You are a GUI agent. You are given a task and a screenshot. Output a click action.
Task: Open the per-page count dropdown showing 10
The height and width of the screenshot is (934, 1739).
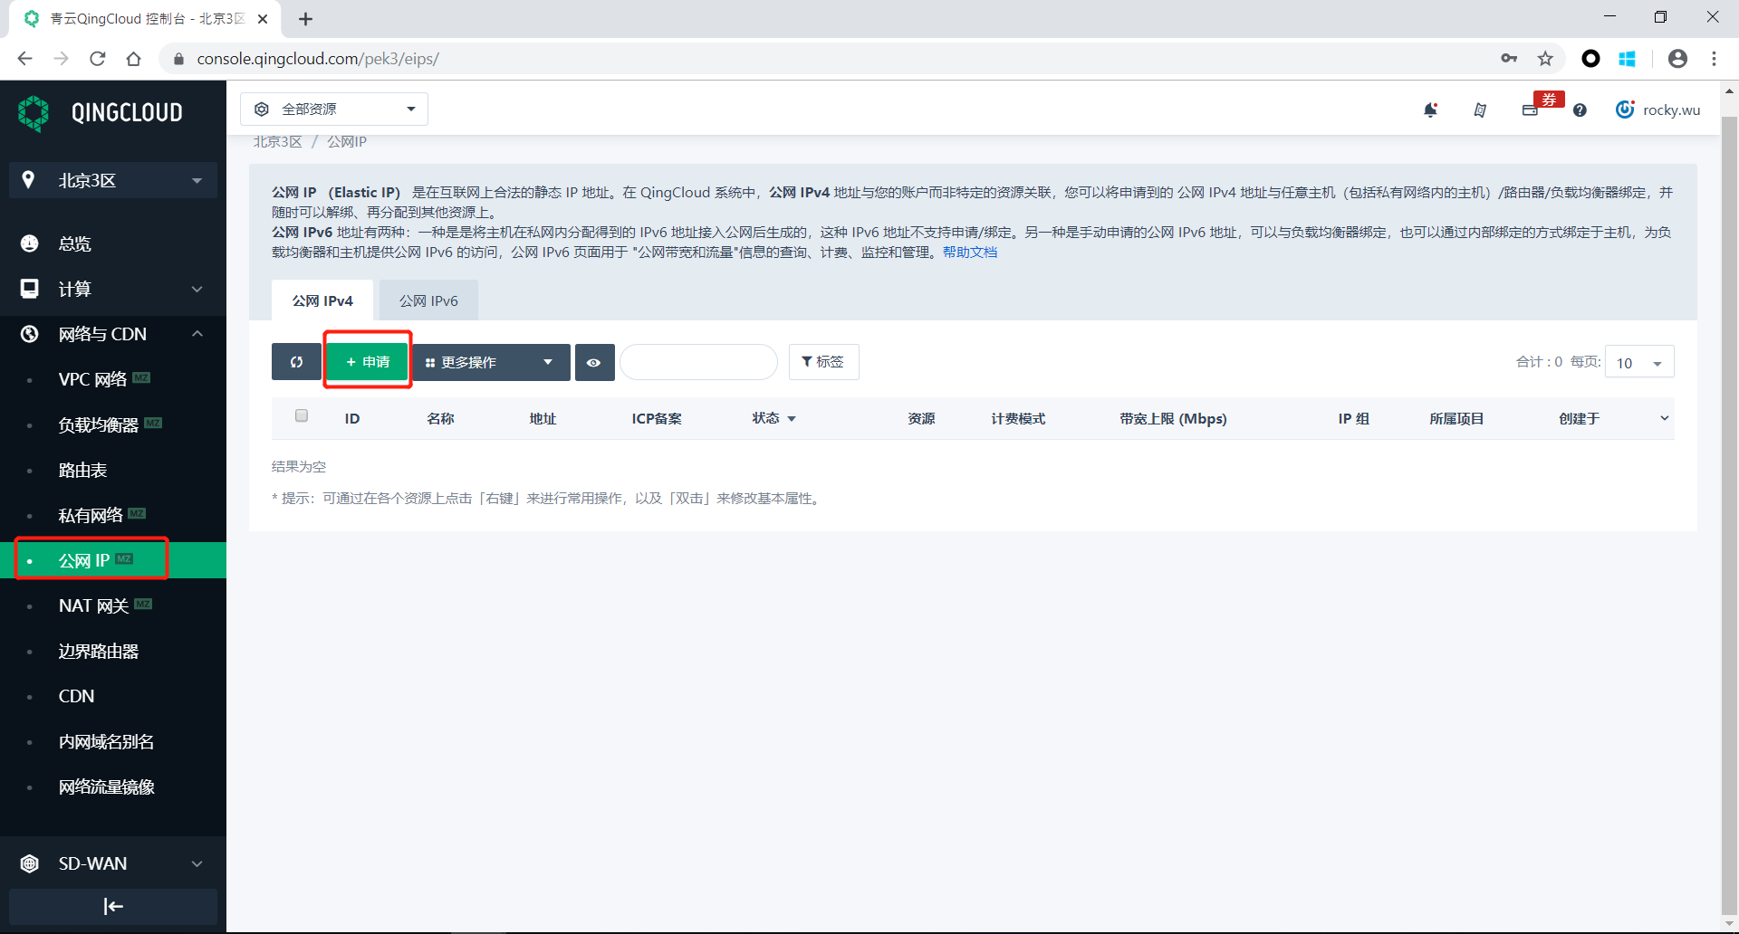(x=1639, y=362)
